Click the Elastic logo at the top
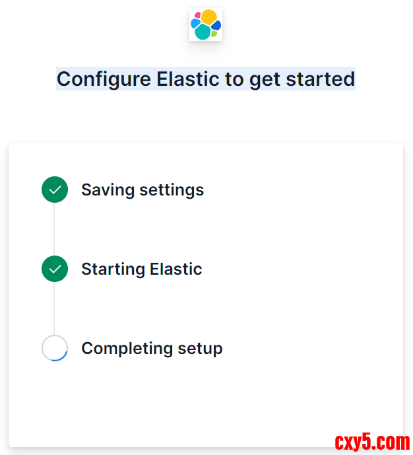The width and height of the screenshot is (413, 455). click(206, 25)
